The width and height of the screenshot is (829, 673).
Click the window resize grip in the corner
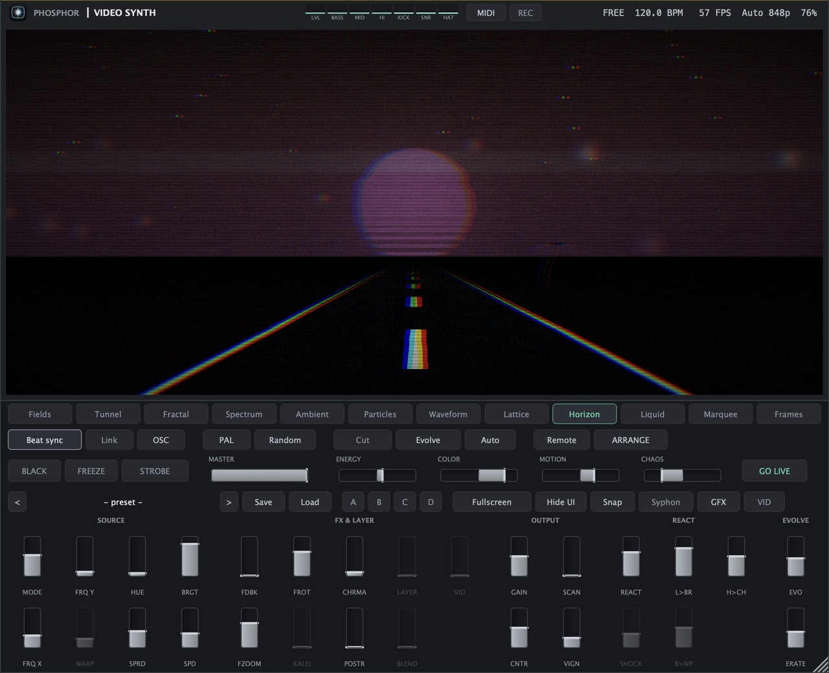tap(819, 664)
